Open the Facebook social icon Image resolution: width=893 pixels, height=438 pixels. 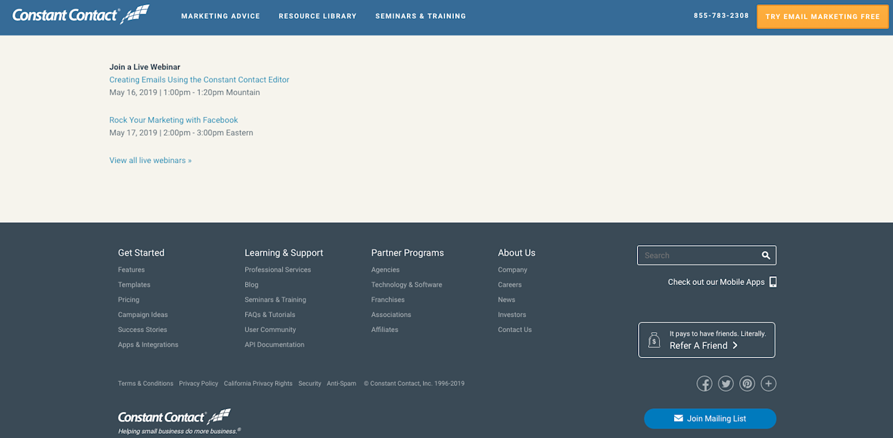click(x=704, y=383)
